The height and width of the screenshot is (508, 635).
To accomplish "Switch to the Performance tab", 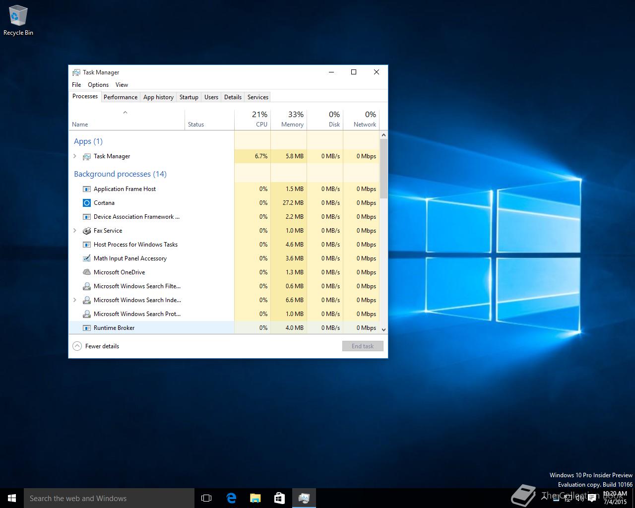I will click(121, 97).
